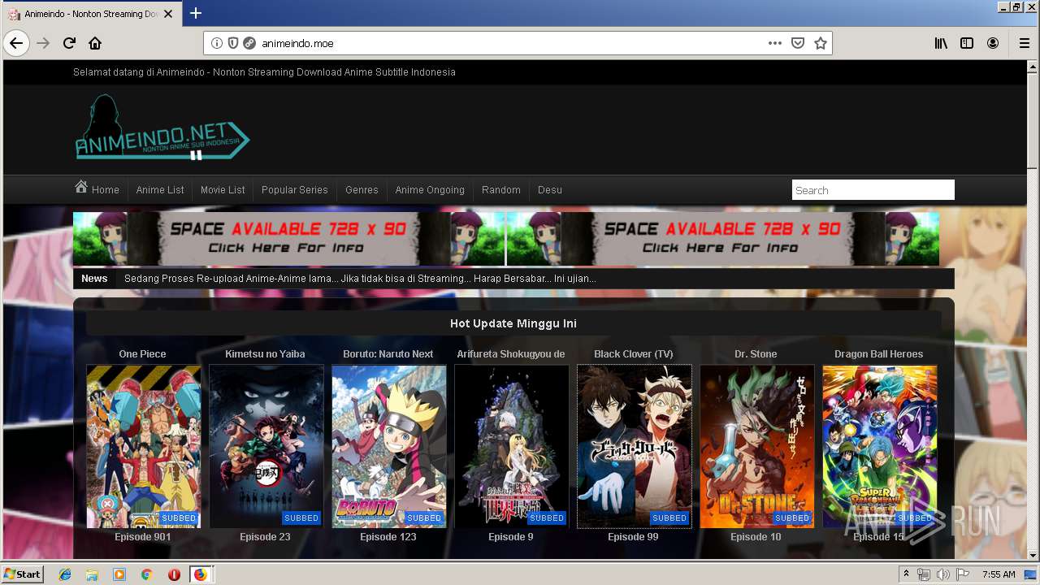Close the Animeindo tab
The image size is (1040, 585).
(168, 14)
